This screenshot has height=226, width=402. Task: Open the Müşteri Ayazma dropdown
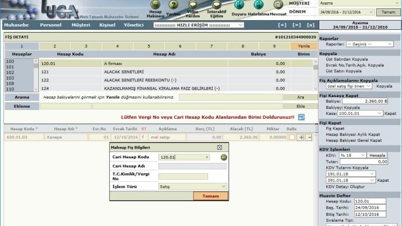click(x=360, y=3)
